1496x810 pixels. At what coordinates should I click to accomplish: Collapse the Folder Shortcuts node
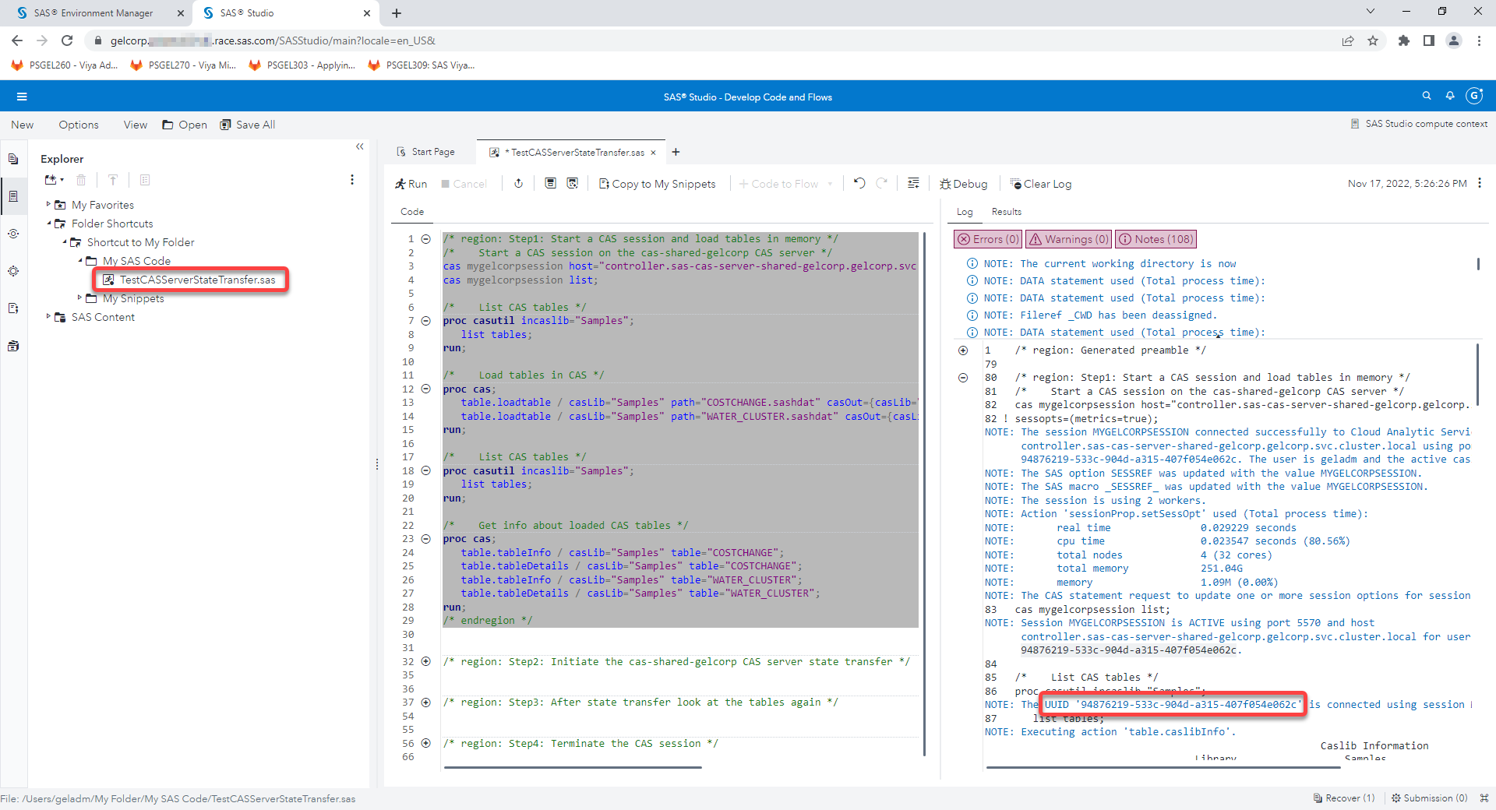pyautogui.click(x=48, y=223)
